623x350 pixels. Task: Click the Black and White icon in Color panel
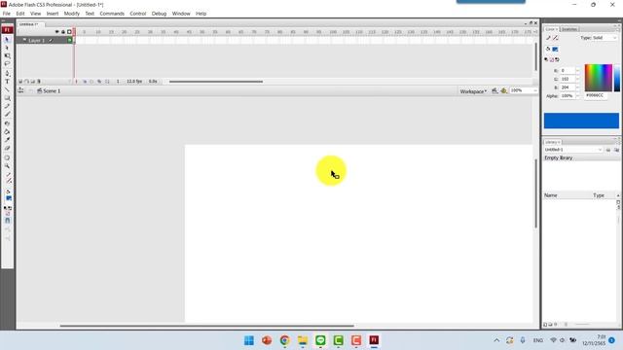point(546,60)
